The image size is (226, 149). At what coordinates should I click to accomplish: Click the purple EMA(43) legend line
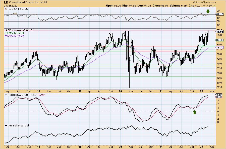6,36
